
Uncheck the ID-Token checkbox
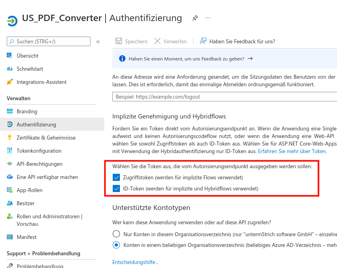point(116,189)
